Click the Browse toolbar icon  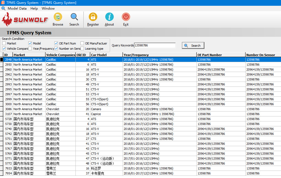[58, 17]
